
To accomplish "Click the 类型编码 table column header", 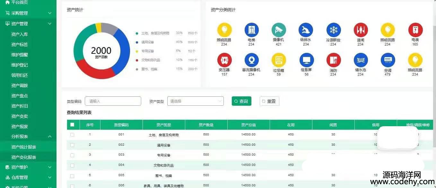I will point(121,125).
